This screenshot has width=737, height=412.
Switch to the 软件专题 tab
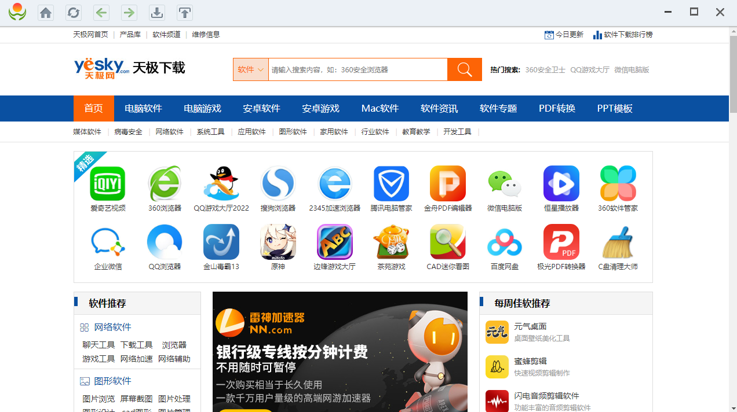point(498,109)
